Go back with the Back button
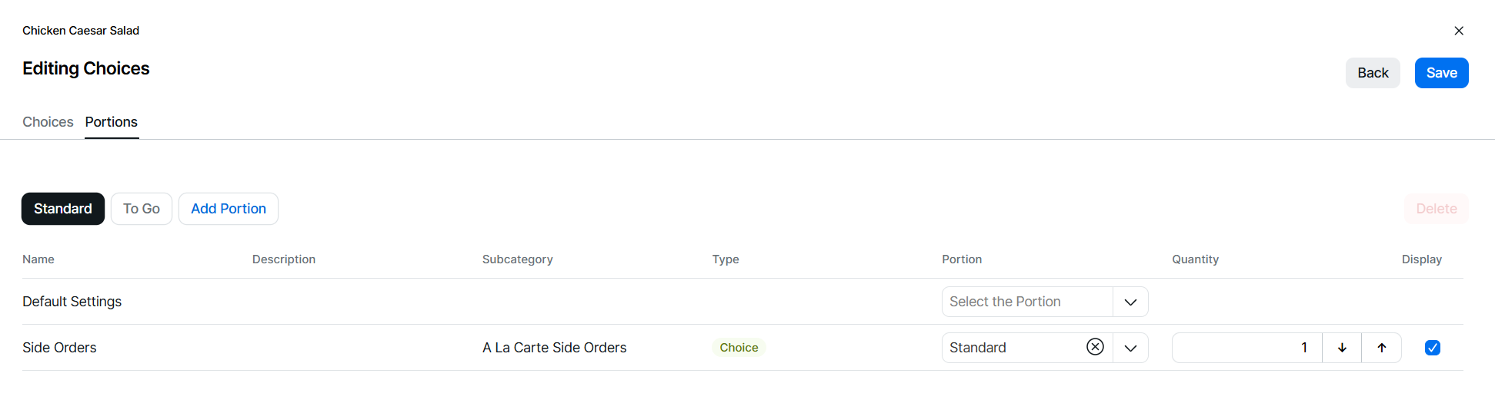The width and height of the screenshot is (1495, 403). coord(1372,73)
